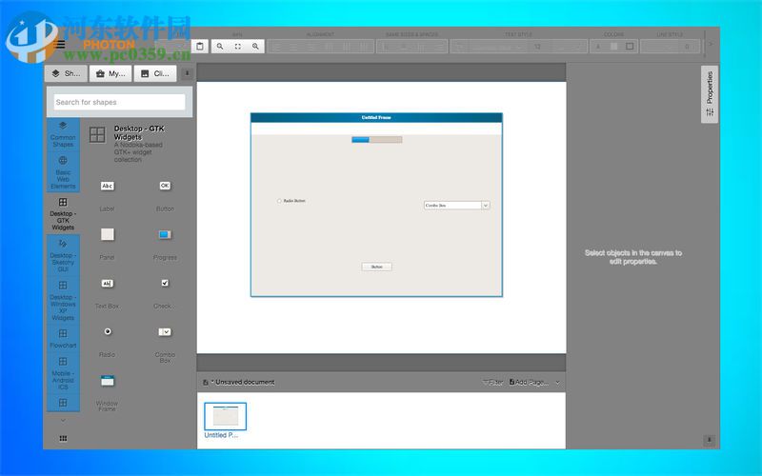Pick the Text Box shape icon
Image resolution: width=762 pixels, height=476 pixels.
pos(108,283)
